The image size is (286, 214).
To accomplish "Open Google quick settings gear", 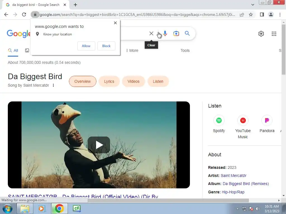I will (261, 34).
